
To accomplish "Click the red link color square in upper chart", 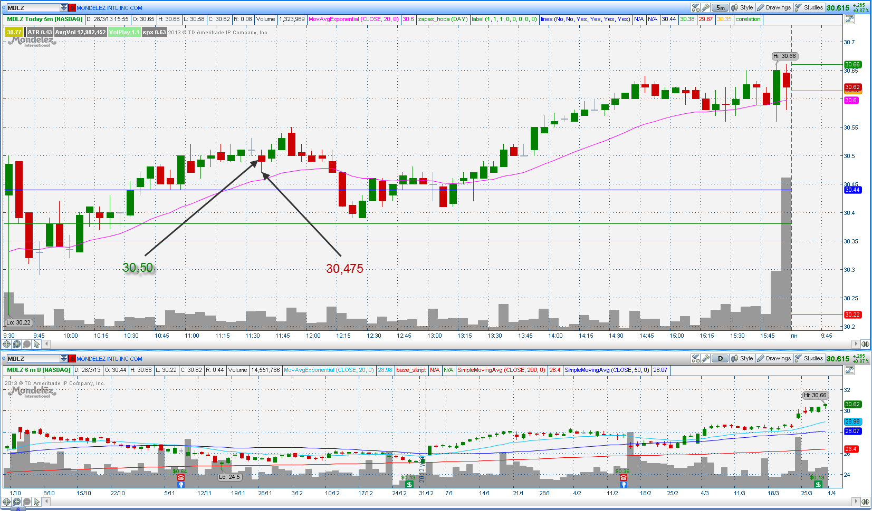I will 72,7.
